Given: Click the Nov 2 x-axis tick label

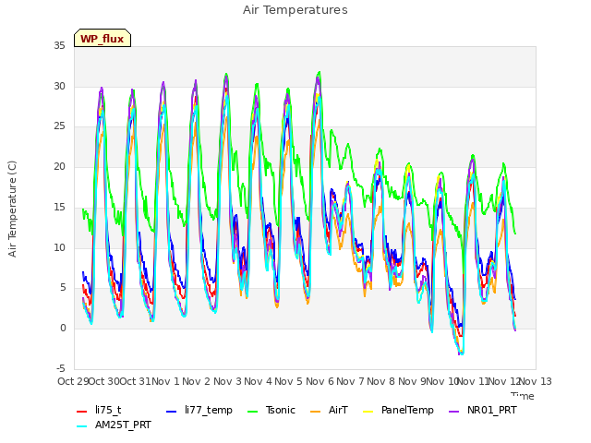Looking at the screenshot, I should pyautogui.click(x=197, y=381).
